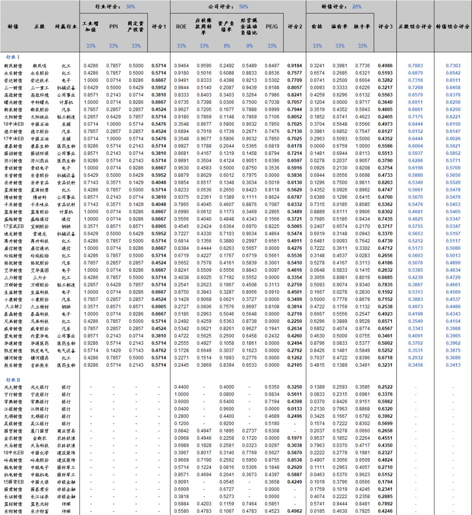Click the 溢价率 column header
This screenshot has width=472, height=515.
tap(340, 27)
